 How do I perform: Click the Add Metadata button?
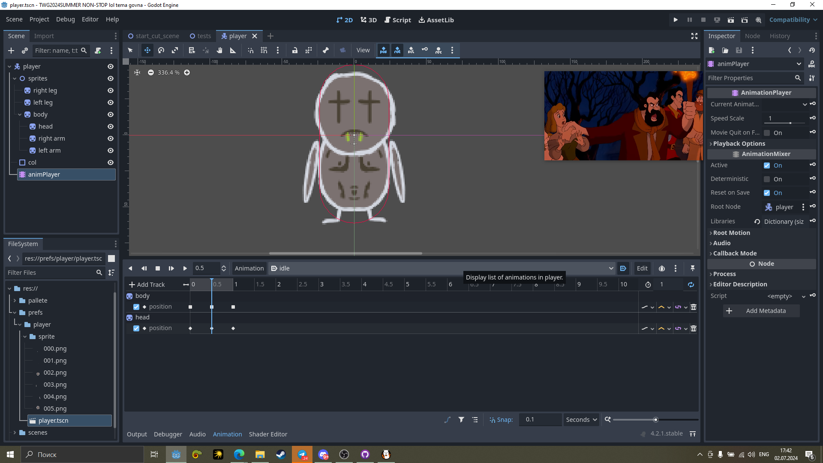[x=761, y=311]
